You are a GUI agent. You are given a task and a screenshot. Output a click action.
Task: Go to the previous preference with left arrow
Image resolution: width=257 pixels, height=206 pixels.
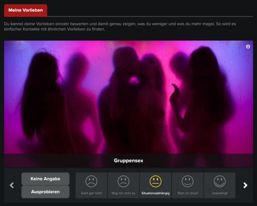point(12,185)
